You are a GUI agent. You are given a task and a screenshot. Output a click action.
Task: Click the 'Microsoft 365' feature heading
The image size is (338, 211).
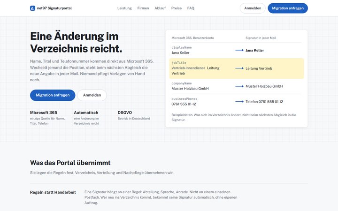pos(44,113)
